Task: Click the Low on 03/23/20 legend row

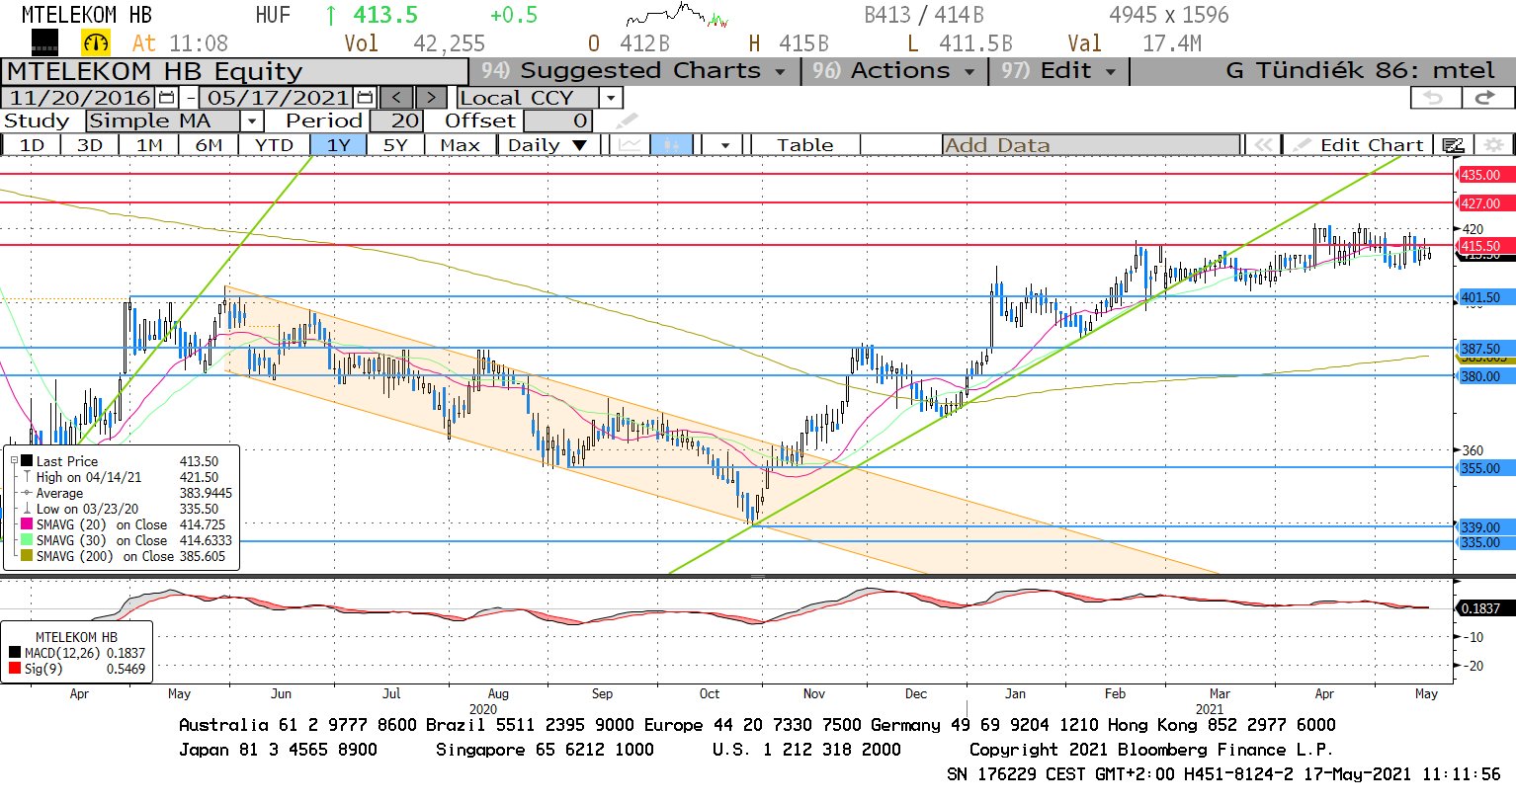Action: tap(120, 509)
